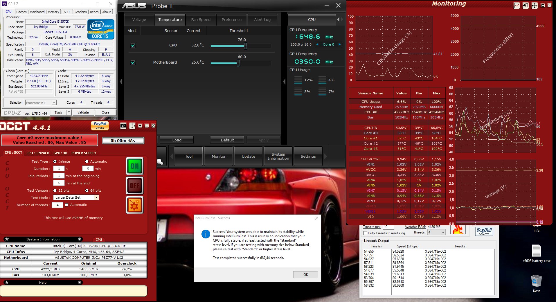Screen dimensions: 556x302
Task: Click the flame icon in IntelBurnTest
Action: (458, 230)
